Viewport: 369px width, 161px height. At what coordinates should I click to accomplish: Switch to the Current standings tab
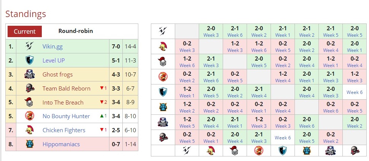(x=25, y=31)
